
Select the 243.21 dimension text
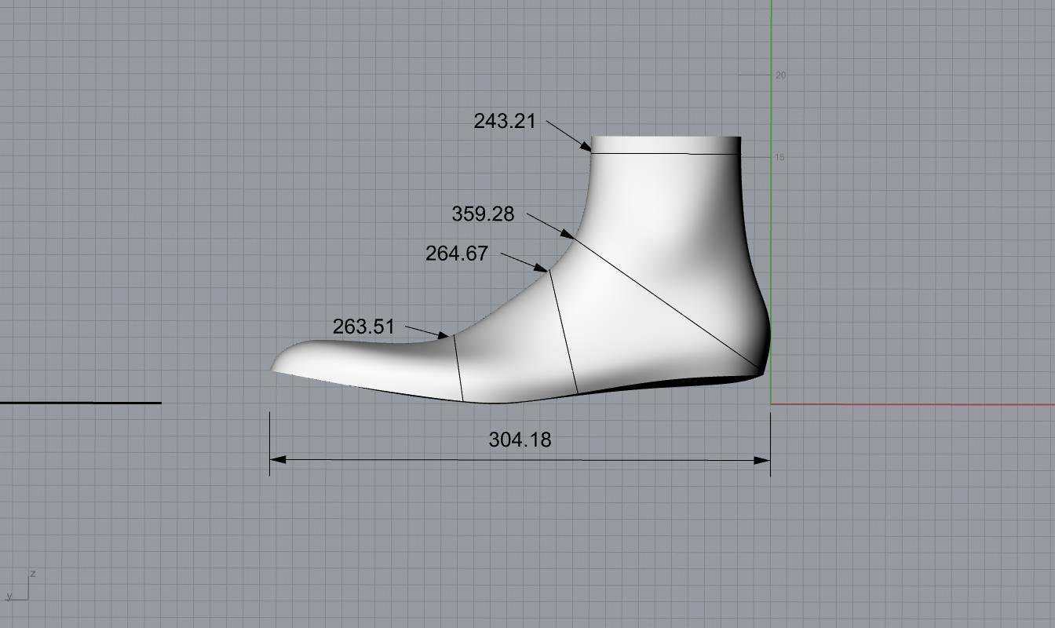tap(504, 121)
